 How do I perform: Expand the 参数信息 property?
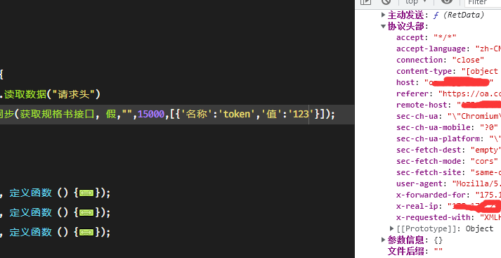(383, 240)
